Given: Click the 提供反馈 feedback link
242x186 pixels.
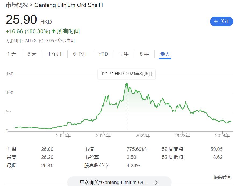Looking at the screenshot, I should pos(222,177).
